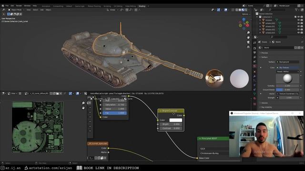This screenshot has width=305, height=171.
Task: Click the tweak select tool icon
Action: point(4,14)
